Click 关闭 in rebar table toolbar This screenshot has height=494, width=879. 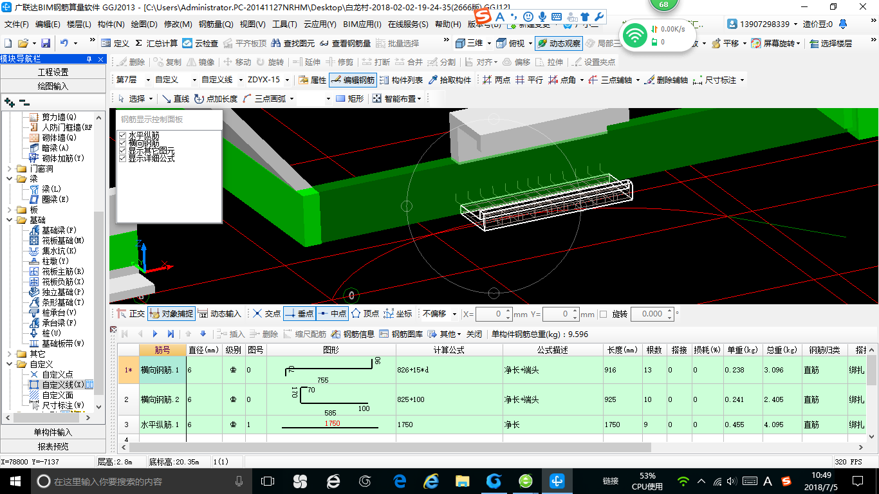(474, 334)
